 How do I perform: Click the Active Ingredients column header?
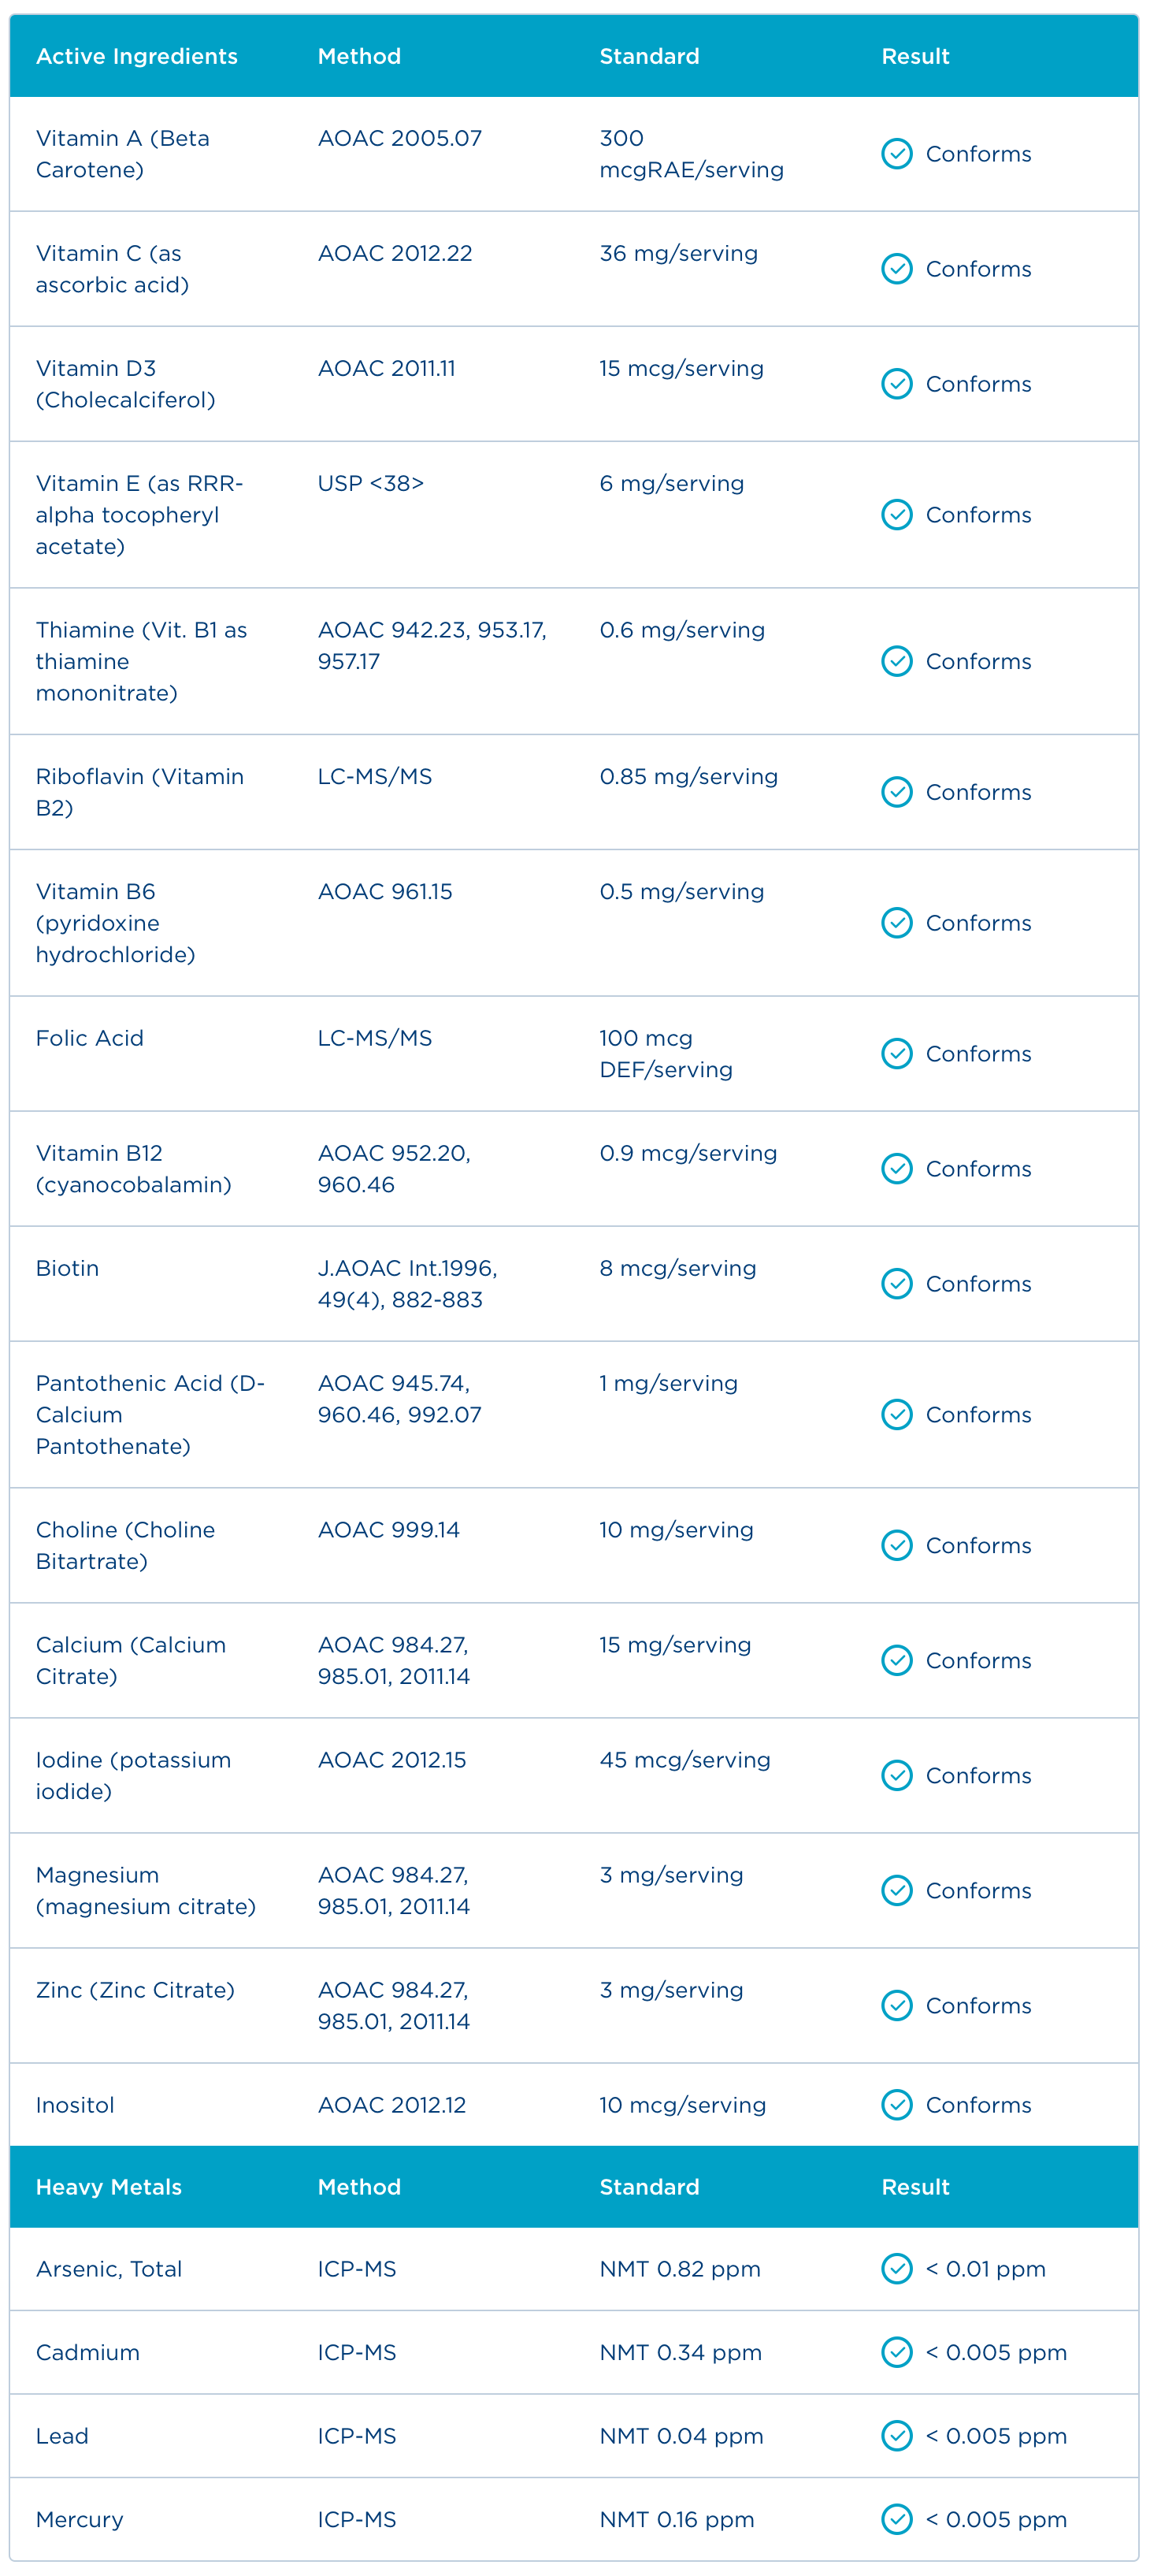137,57
